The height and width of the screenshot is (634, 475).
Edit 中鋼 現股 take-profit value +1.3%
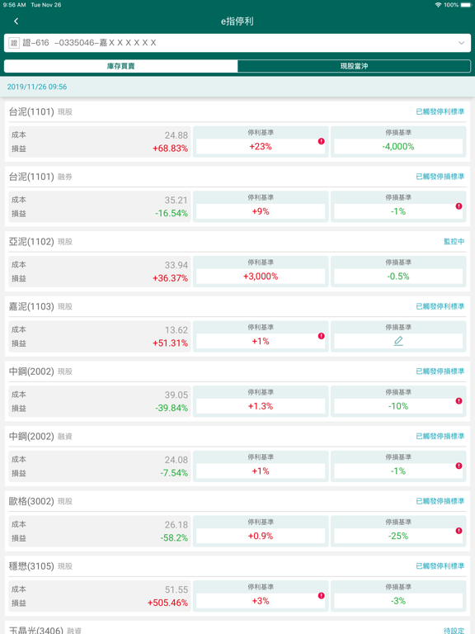point(261,406)
